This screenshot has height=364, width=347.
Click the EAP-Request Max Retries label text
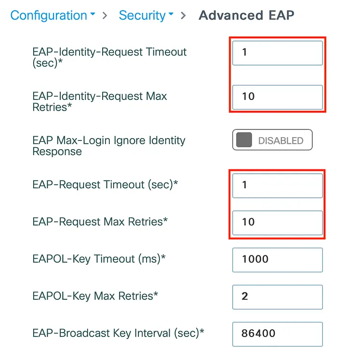[100, 222]
